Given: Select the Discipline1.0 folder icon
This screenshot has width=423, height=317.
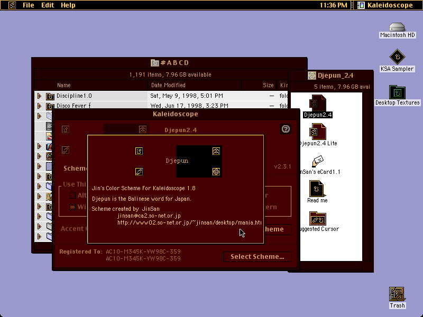Looking at the screenshot, I should (x=50, y=96).
